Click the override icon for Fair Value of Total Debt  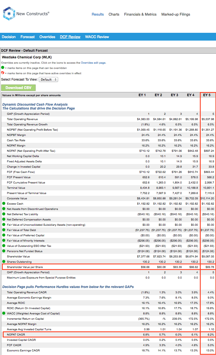(4, 230)
